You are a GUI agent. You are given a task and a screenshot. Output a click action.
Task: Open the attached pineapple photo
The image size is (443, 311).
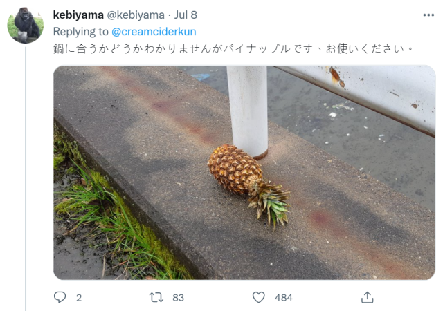pyautogui.click(x=244, y=173)
